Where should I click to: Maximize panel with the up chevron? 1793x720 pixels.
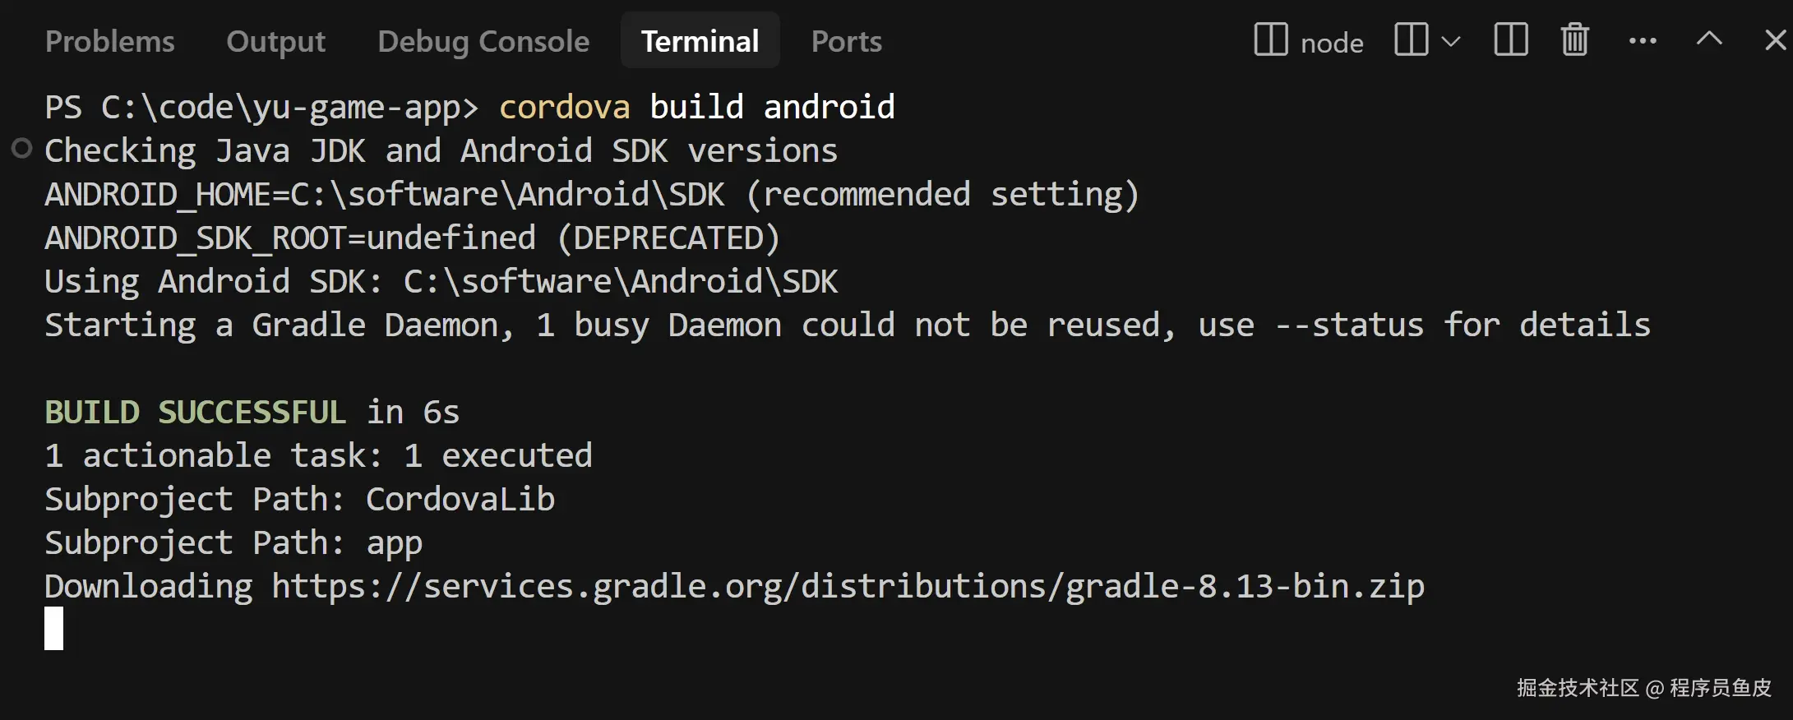1709,39
